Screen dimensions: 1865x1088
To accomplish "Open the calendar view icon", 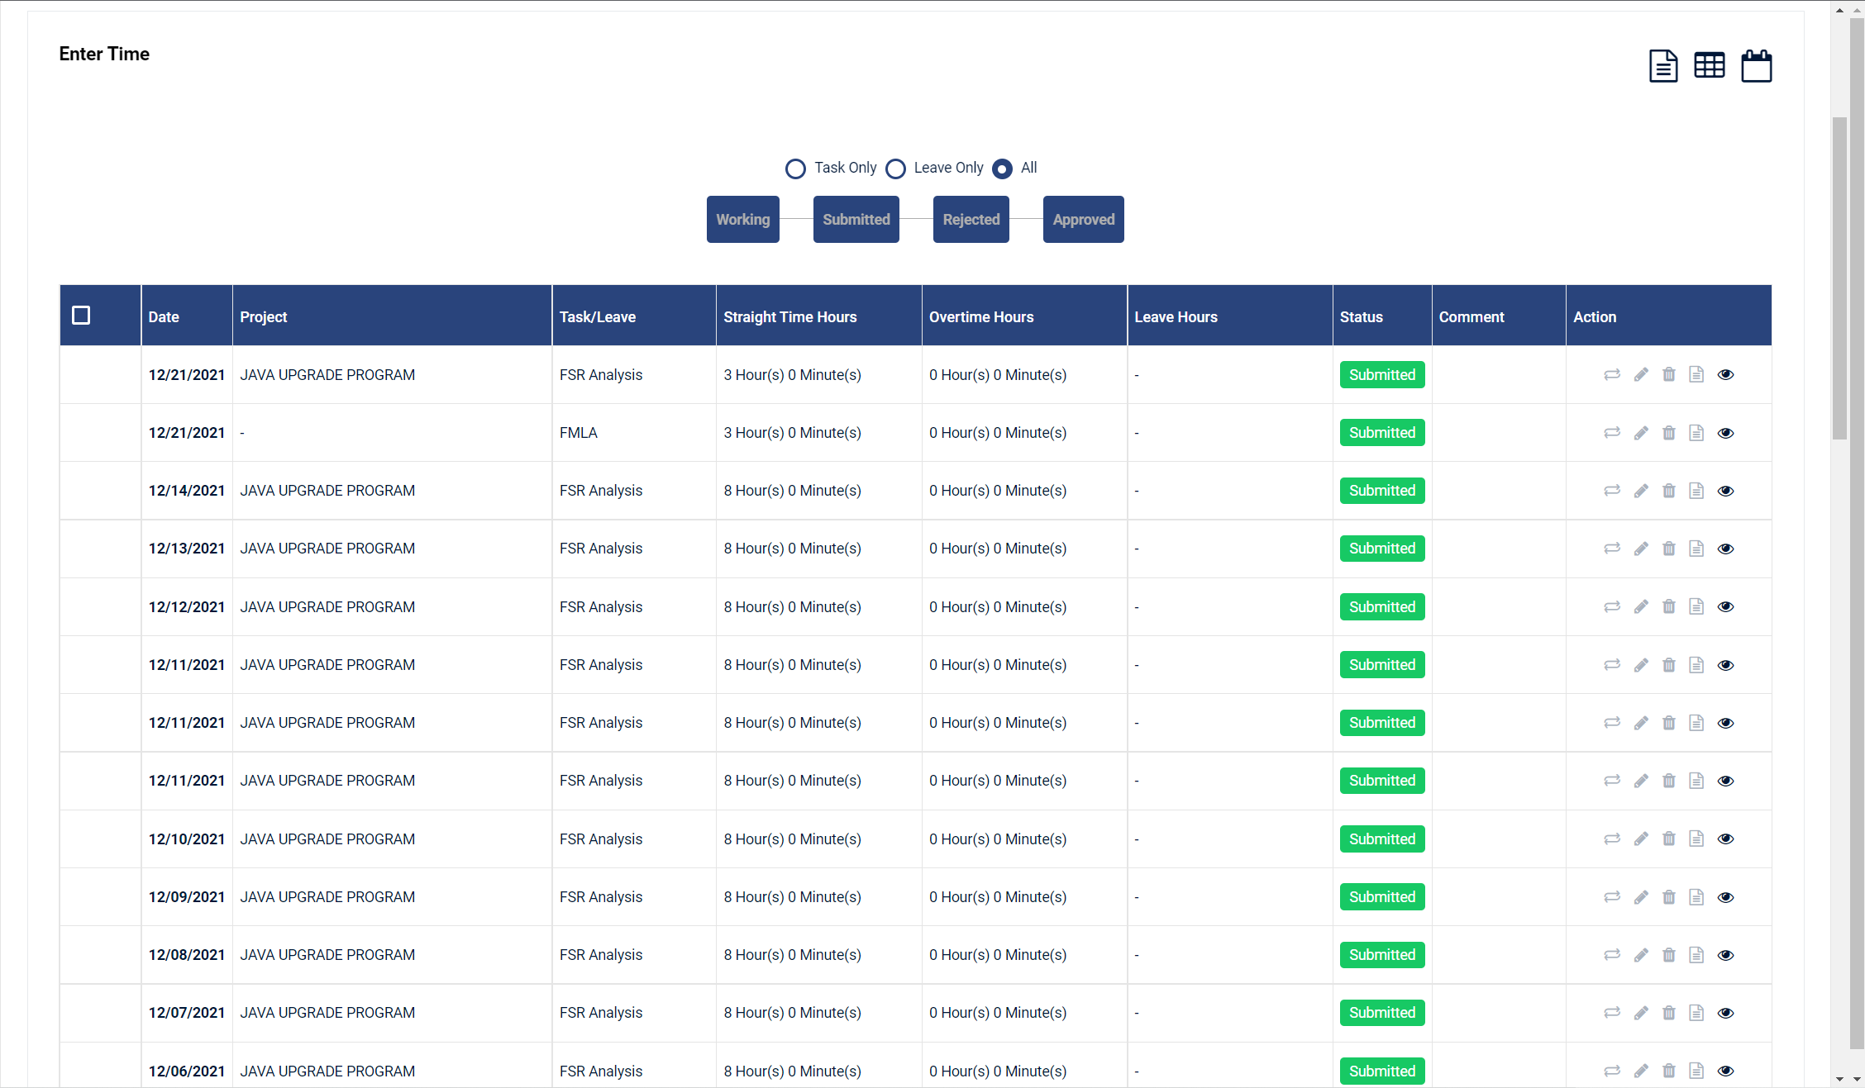I will pyautogui.click(x=1757, y=66).
